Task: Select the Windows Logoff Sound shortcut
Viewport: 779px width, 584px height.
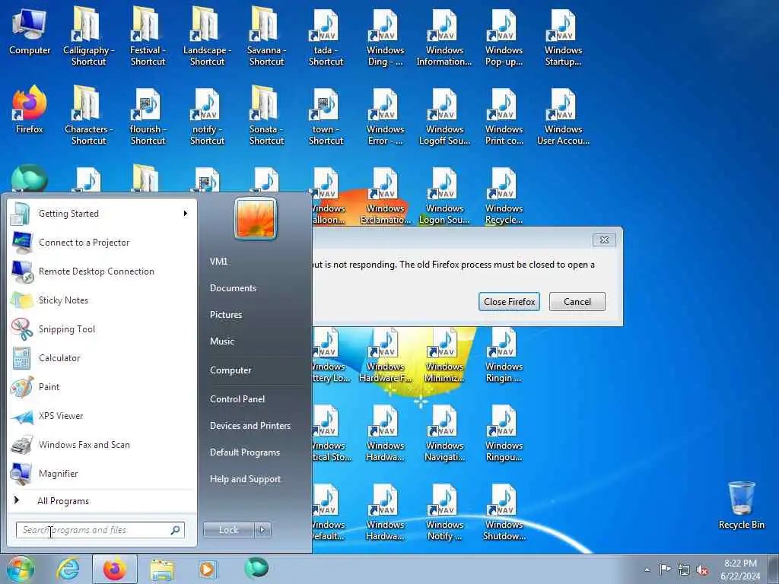Action: pos(444,116)
